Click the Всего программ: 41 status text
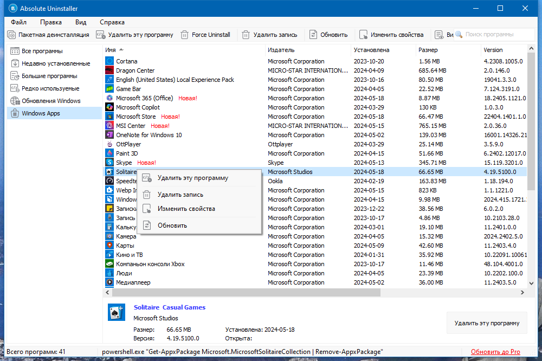Image resolution: width=542 pixels, height=361 pixels. pyautogui.click(x=36, y=352)
